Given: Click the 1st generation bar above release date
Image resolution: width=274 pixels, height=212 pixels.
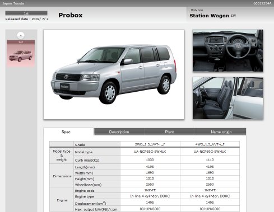Looking at the screenshot, I should click(x=26, y=13).
